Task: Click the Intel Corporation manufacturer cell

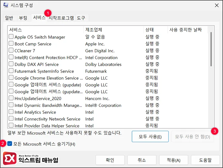Action: 101,58
